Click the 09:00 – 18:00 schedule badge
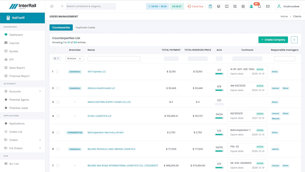The image size is (305, 172). coord(157,6)
